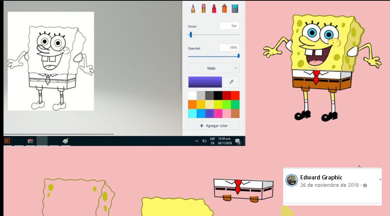Image resolution: width=390 pixels, height=216 pixels.
Task: Pick the gold yellow color swatch
Action: pyautogui.click(x=201, y=105)
